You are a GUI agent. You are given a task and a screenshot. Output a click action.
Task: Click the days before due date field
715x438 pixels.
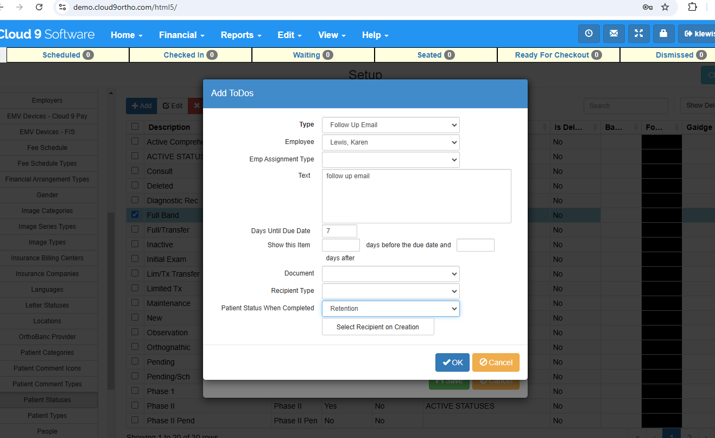point(341,245)
